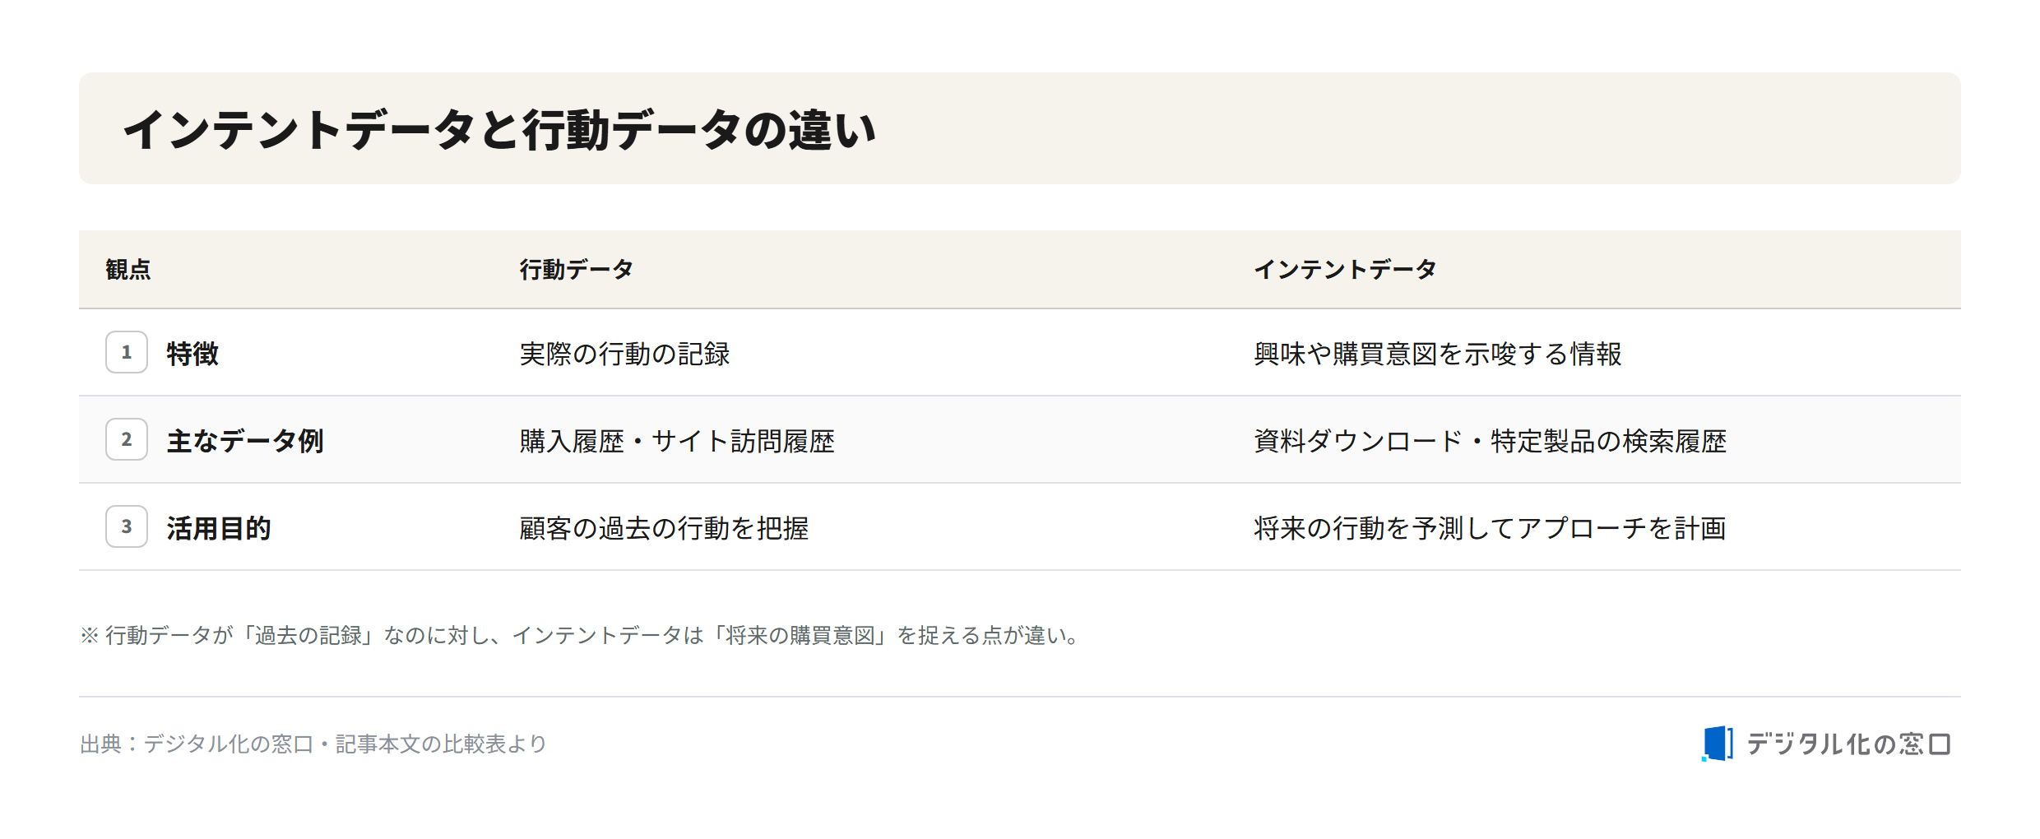The height and width of the screenshot is (839, 2040).
Task: Click the cell 顧客の過去の行動を把握
Action: coord(664,528)
